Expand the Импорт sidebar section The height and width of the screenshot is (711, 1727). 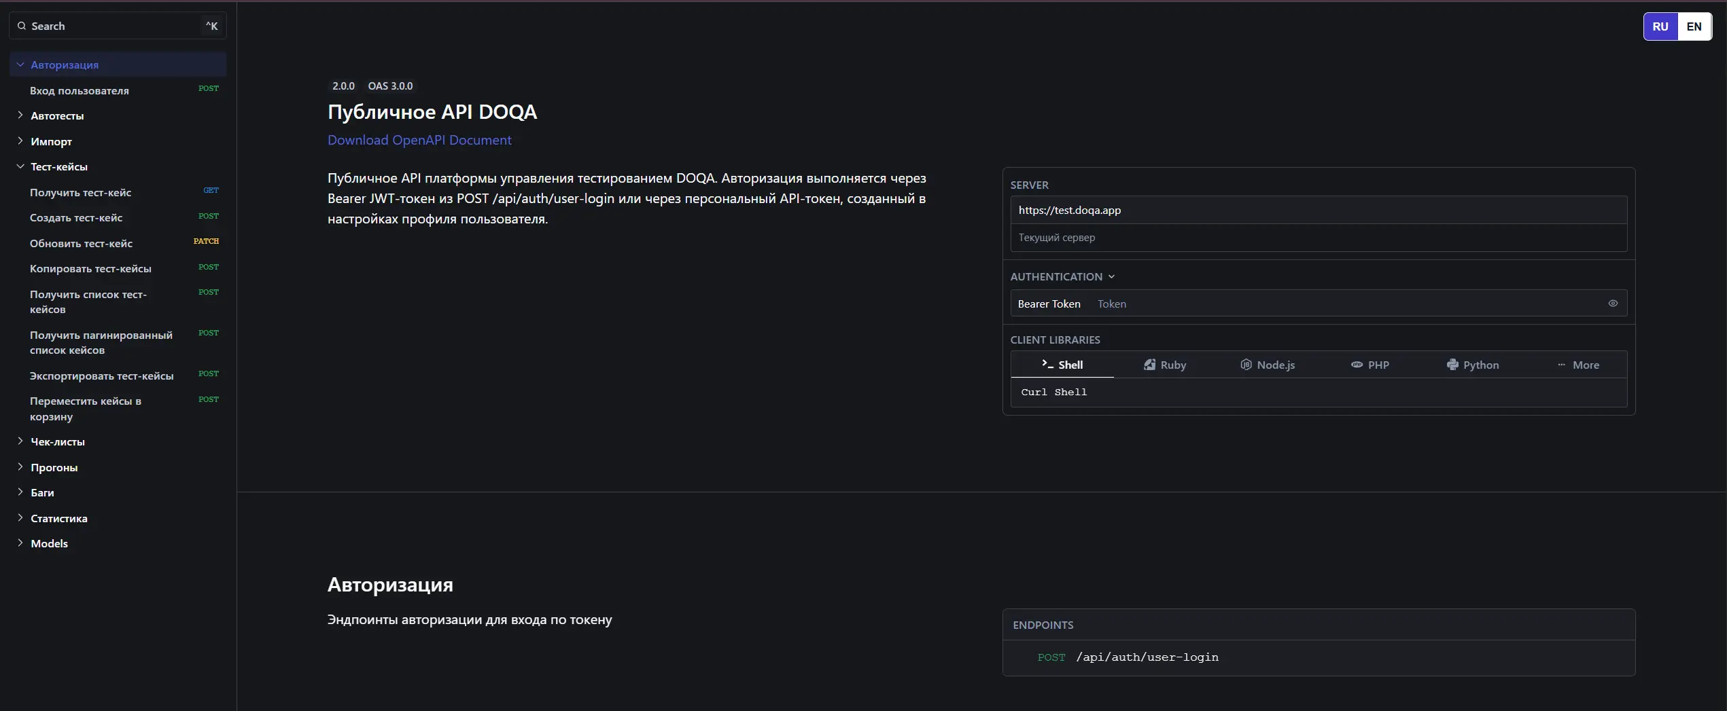click(x=20, y=141)
